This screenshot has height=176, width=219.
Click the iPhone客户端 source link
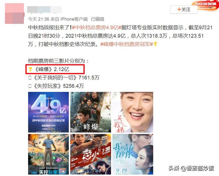click(74, 19)
